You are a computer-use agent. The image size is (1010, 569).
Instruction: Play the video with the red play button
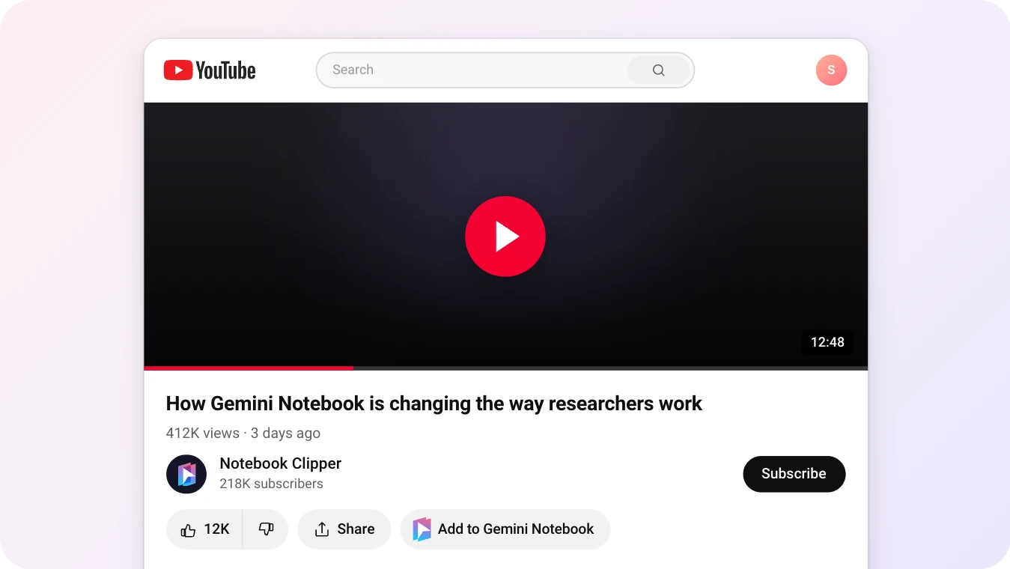(x=505, y=237)
